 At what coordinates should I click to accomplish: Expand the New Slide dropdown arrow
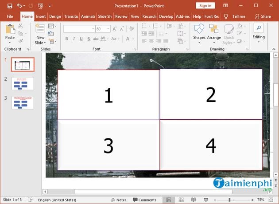[x=45, y=43]
